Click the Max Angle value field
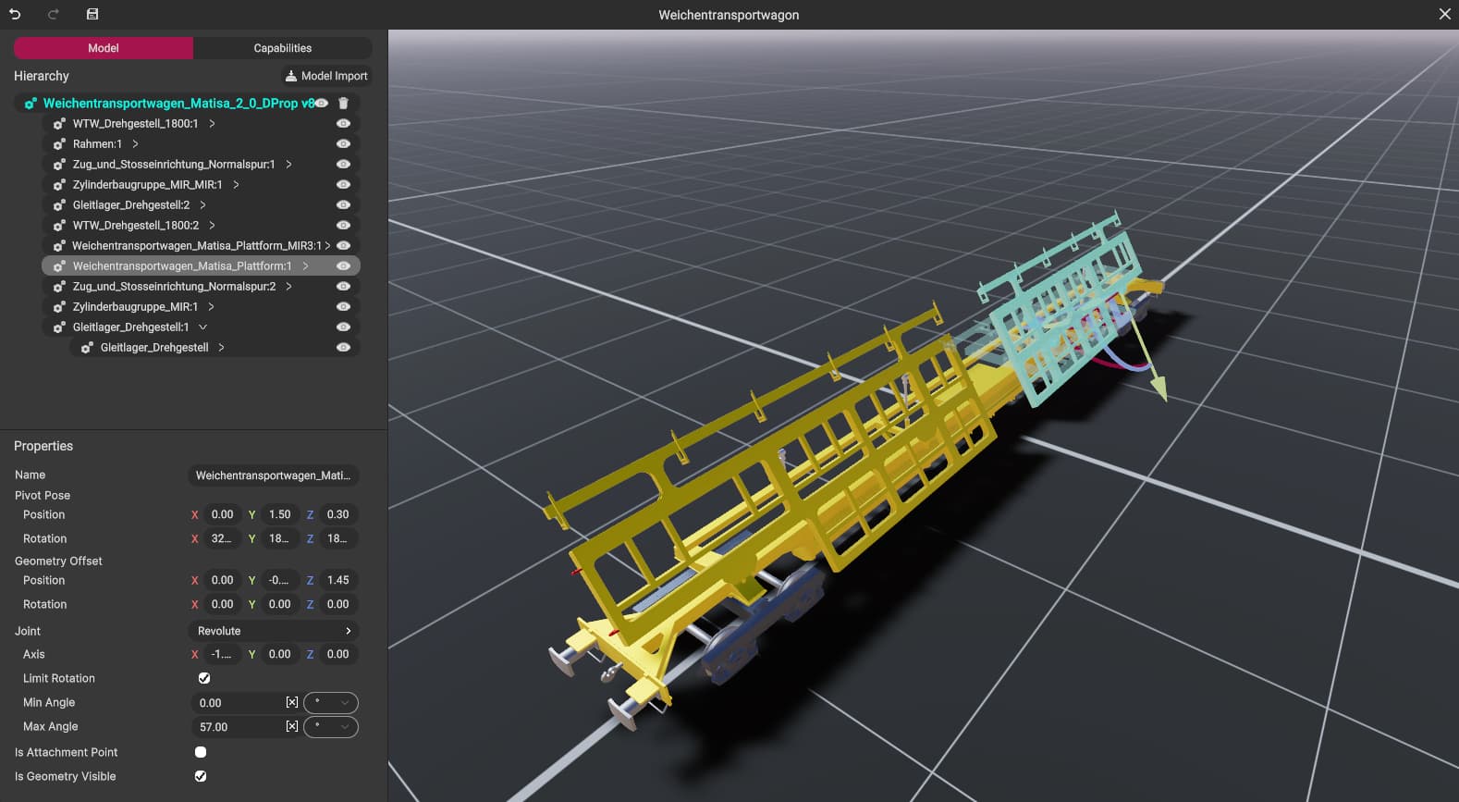This screenshot has width=1459, height=802. 237,727
